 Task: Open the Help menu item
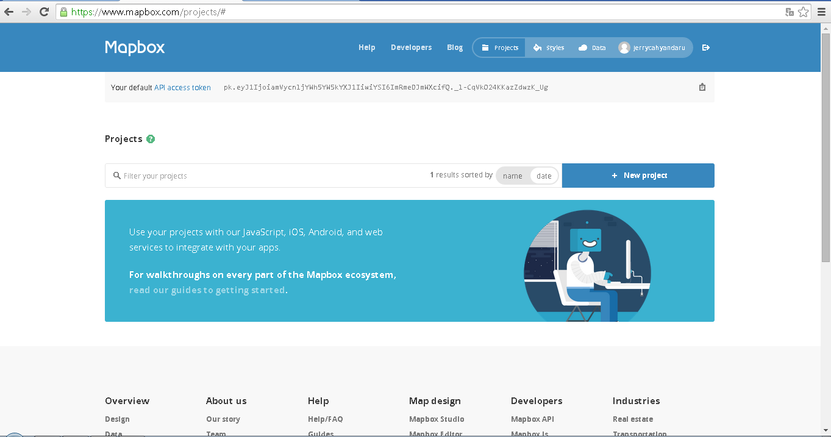pos(367,48)
